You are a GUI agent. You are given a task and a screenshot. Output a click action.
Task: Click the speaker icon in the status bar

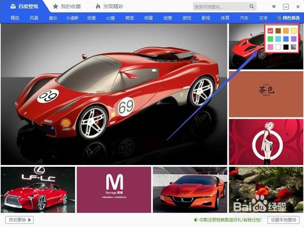[x=196, y=220]
